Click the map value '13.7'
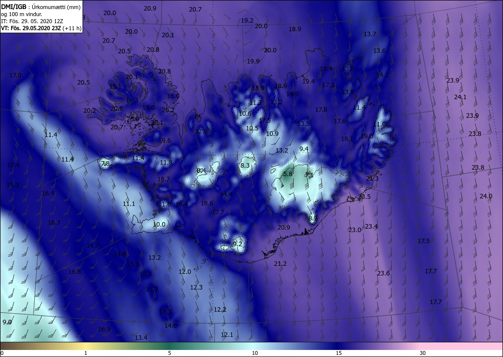Viewport: 503px width, 357px height. point(370,34)
